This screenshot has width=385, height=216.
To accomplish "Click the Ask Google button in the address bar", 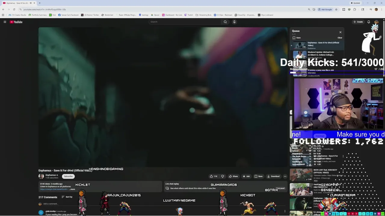I will [325, 10].
